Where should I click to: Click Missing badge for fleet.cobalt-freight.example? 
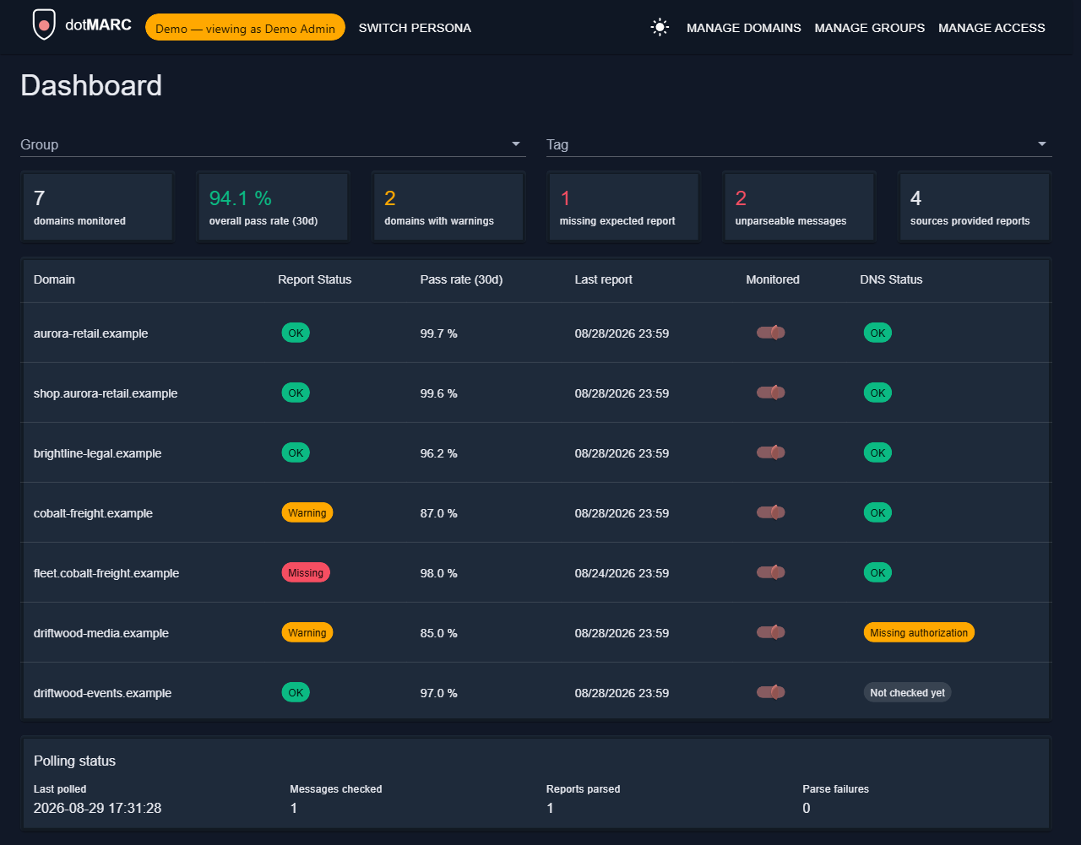[x=306, y=572]
